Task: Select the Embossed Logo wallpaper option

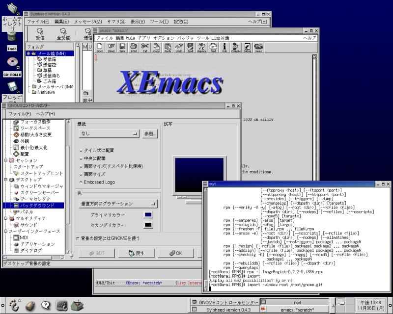Action: (x=97, y=183)
